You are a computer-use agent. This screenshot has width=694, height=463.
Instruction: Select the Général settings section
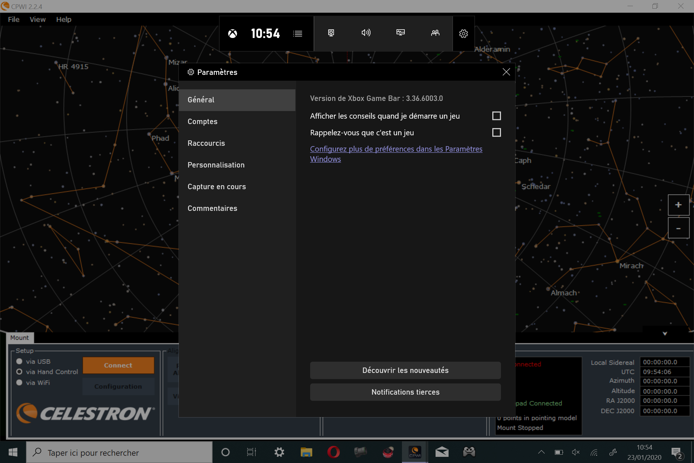pyautogui.click(x=237, y=100)
